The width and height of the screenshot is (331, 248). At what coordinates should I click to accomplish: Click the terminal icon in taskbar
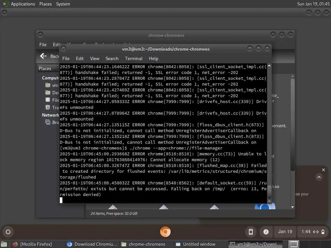(x=232, y=244)
